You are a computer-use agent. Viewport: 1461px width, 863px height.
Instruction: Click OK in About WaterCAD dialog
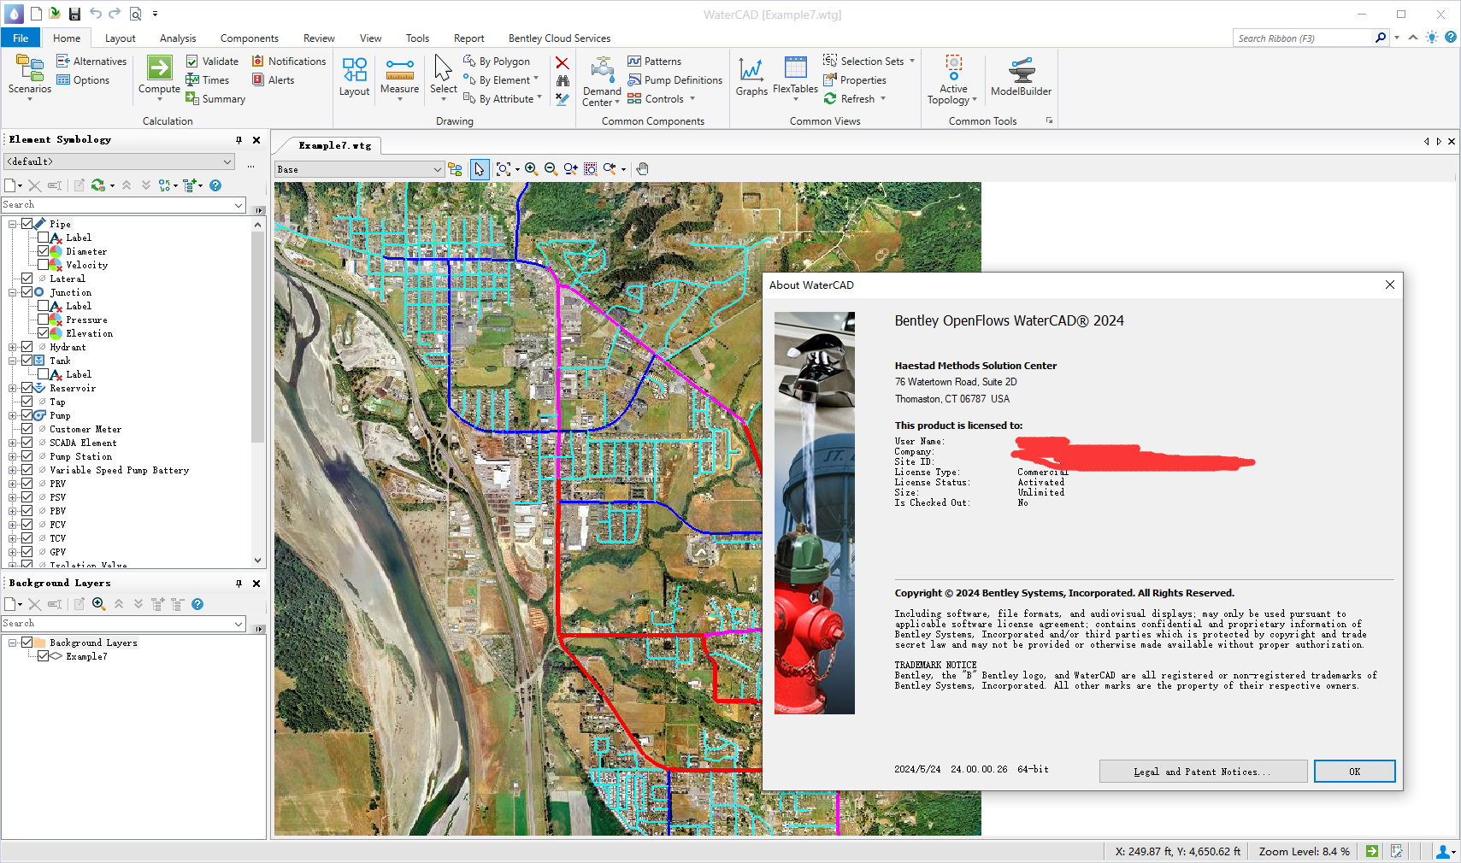pos(1354,772)
